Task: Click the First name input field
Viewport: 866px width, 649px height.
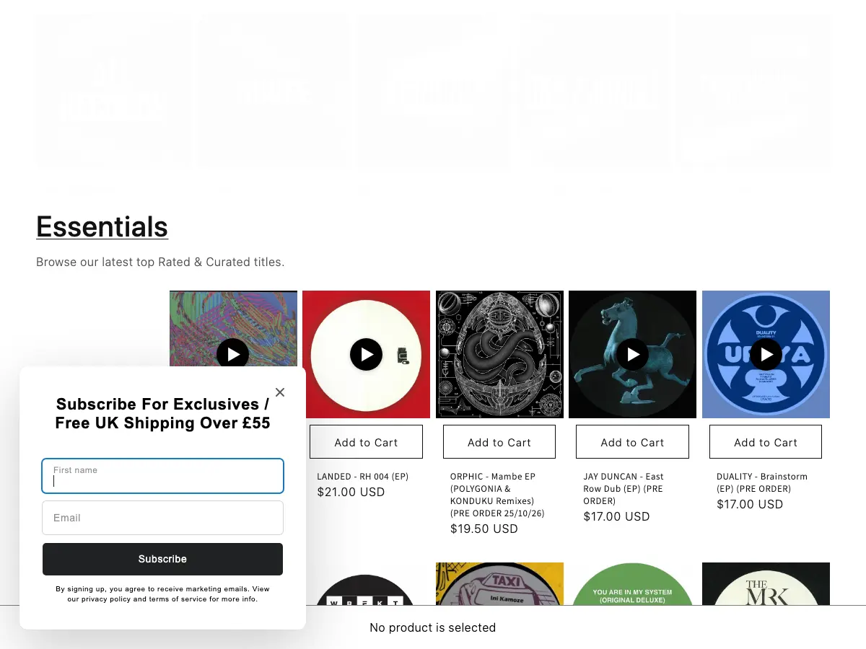Action: (x=162, y=476)
